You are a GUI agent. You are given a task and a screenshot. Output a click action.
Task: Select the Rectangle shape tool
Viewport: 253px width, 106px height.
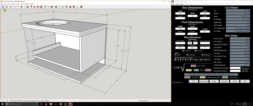(22, 7)
